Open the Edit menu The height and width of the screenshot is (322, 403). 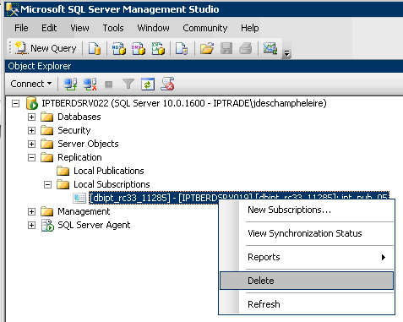(x=49, y=28)
